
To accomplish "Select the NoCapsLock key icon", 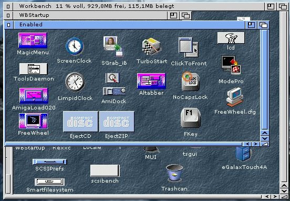I will click(191, 82).
